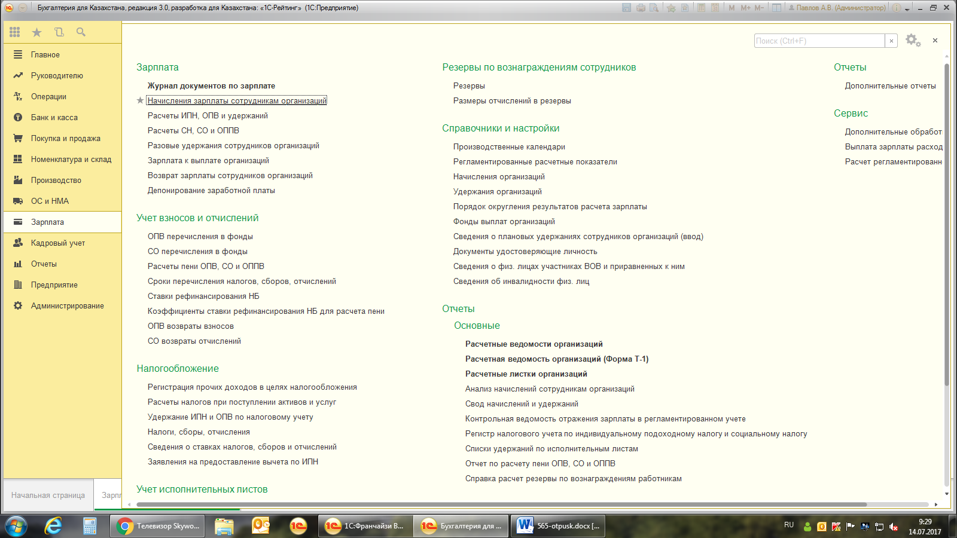Open the Производство section

[62, 180]
